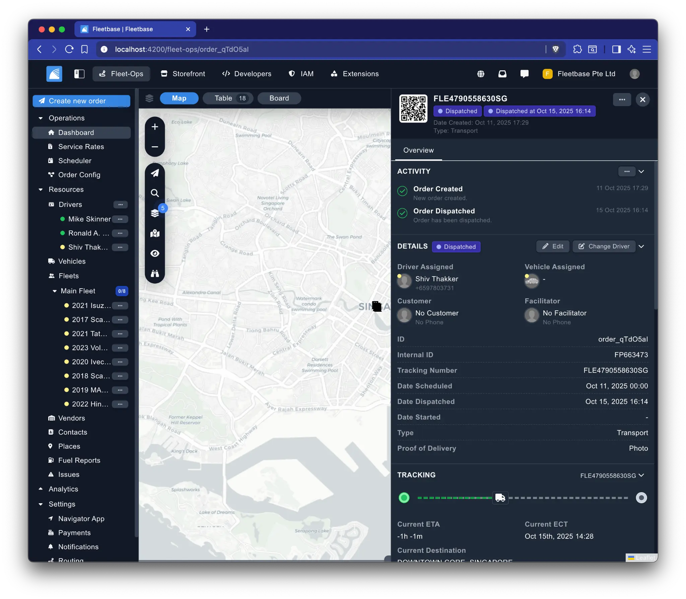Image resolution: width=686 pixels, height=599 pixels.
Task: Expand the Details section chevron
Action: point(642,246)
